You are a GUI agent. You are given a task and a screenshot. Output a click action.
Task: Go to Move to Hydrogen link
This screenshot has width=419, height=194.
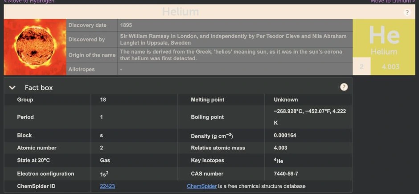29,1
